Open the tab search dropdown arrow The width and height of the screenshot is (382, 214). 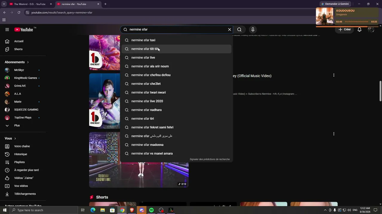4,4
